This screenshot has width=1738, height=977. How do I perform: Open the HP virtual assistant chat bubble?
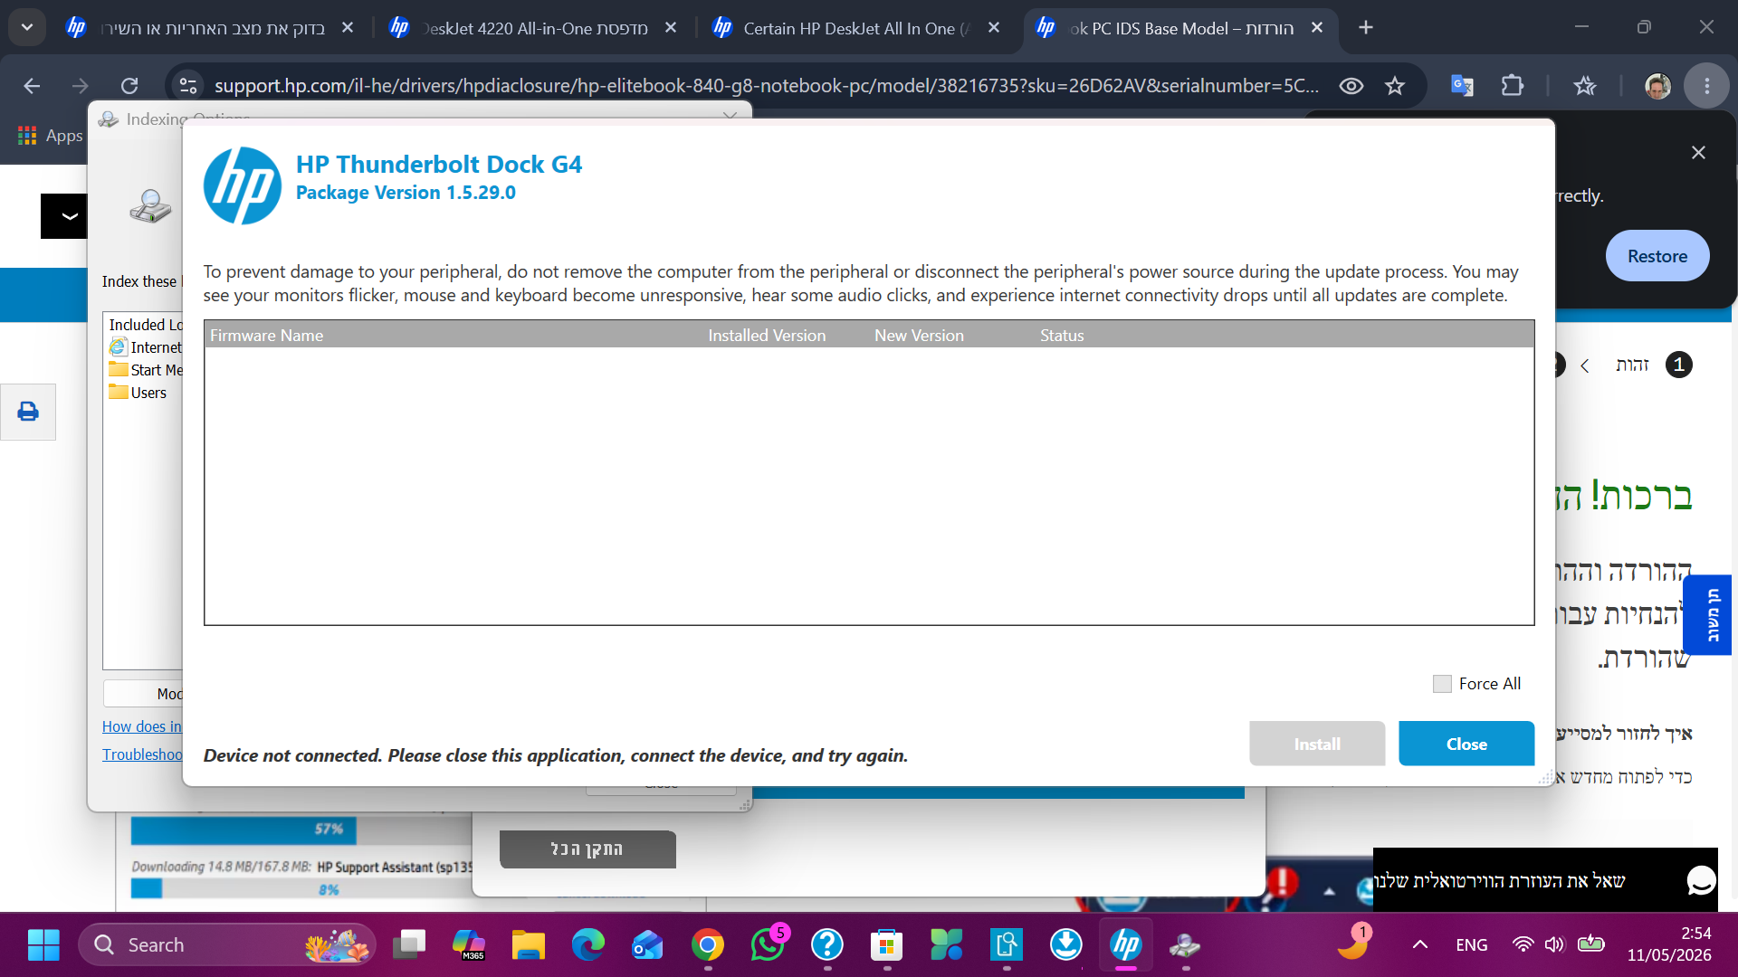[1701, 880]
